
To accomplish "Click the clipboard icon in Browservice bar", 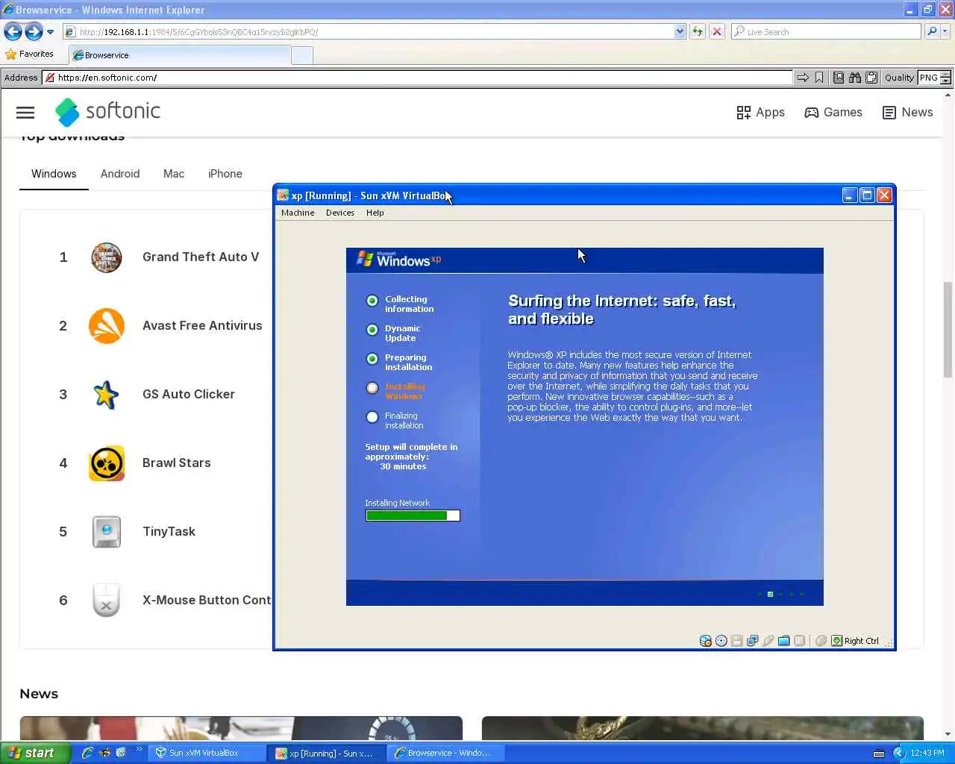I will click(871, 78).
